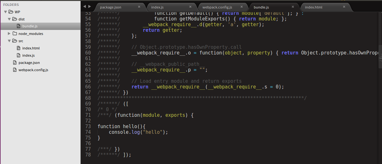Open bundle.js from the sidebar tree
This screenshot has height=164, width=382.
click(40, 26)
